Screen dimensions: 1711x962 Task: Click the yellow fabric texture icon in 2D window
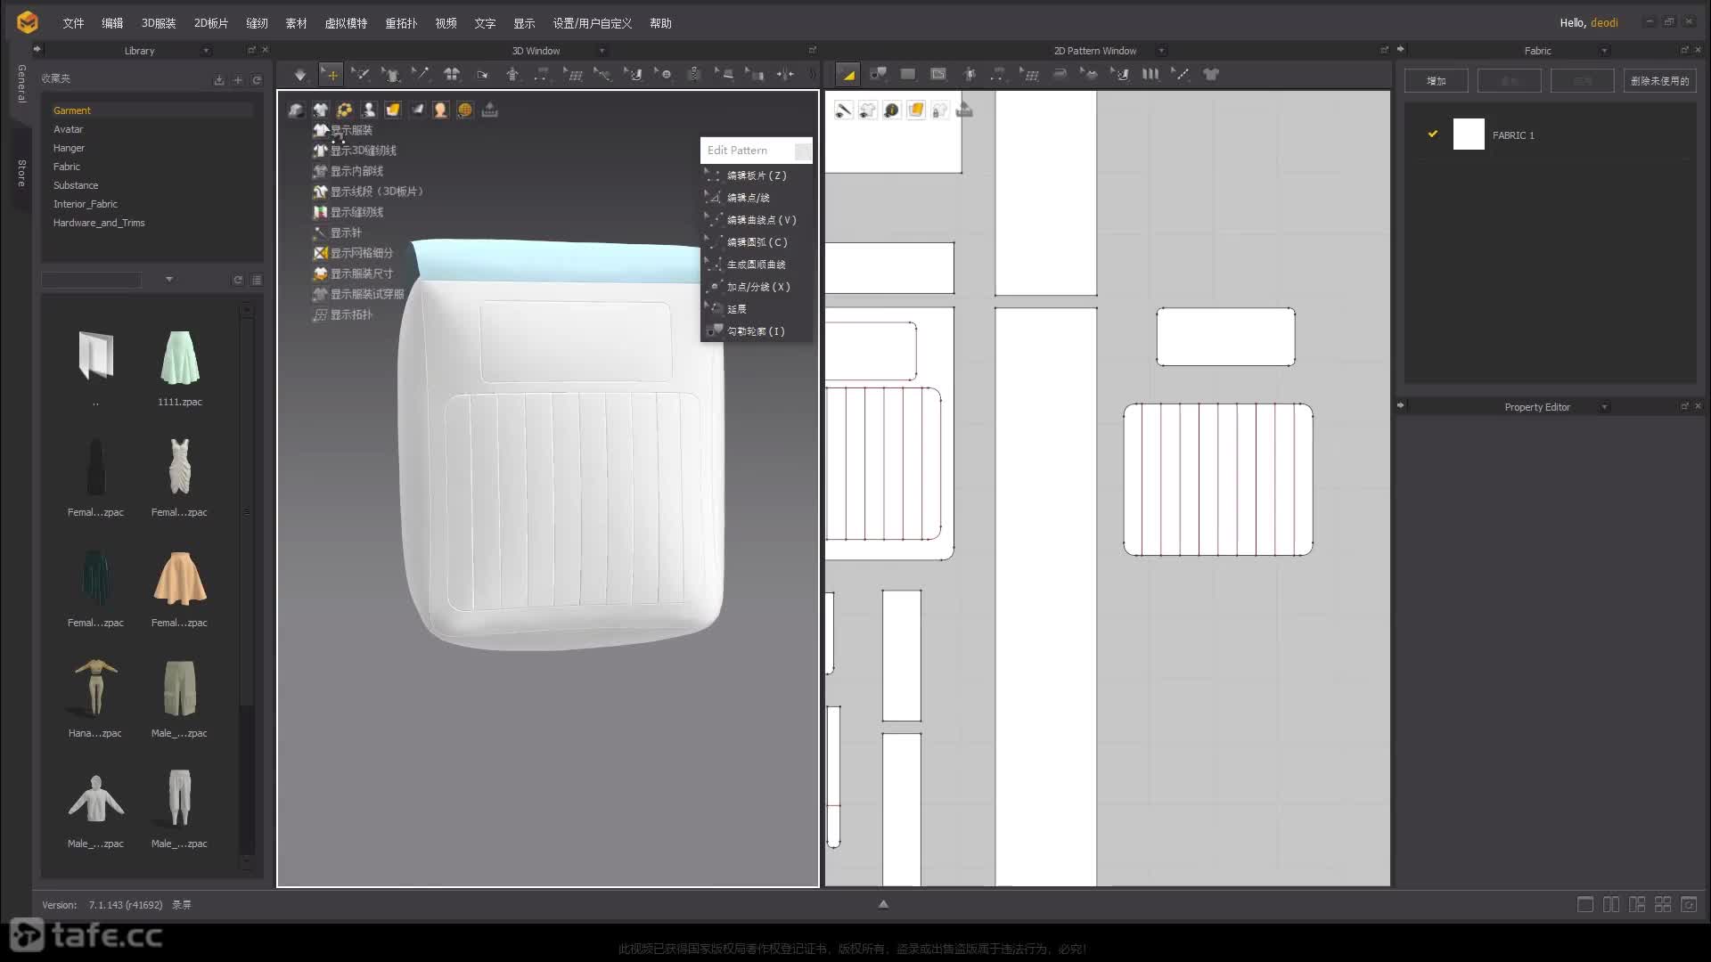pyautogui.click(x=915, y=110)
